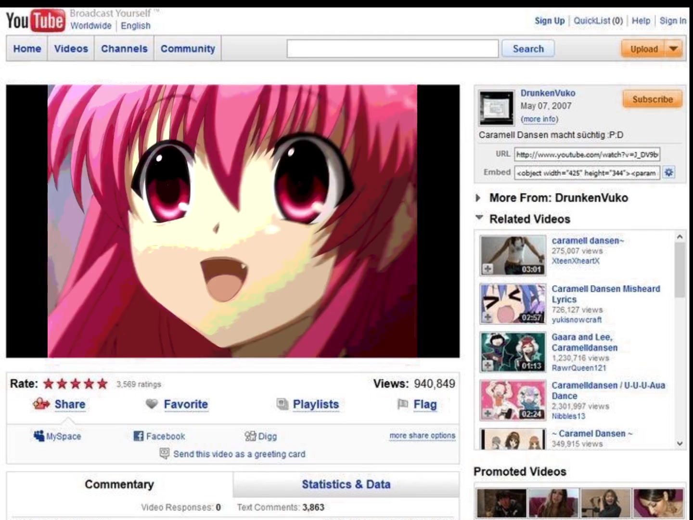
Task: Click the Share link
Action: tap(70, 404)
